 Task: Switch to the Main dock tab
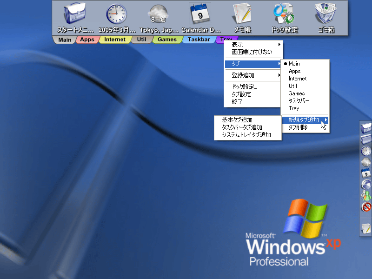tap(65, 40)
